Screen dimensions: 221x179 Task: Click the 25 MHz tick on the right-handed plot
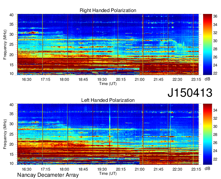(11, 44)
